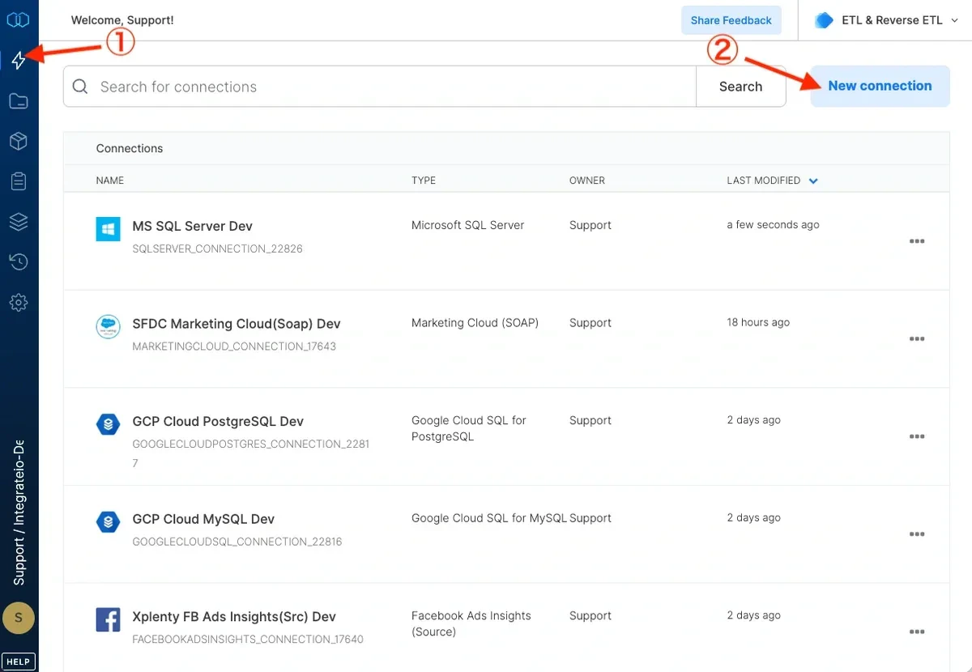Select the stacked layers icon in sidebar
The height and width of the screenshot is (672, 972).
(19, 221)
